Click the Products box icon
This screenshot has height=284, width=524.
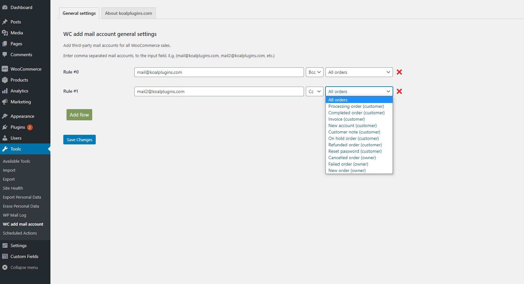point(5,80)
